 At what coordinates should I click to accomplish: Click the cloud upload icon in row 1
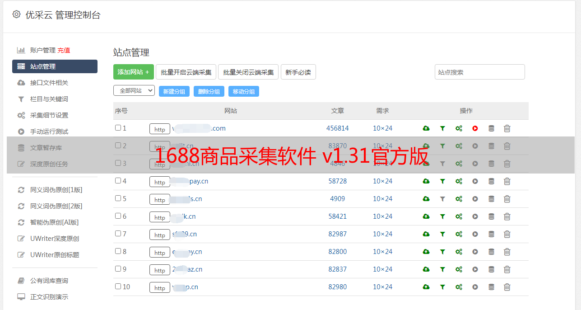click(x=426, y=128)
